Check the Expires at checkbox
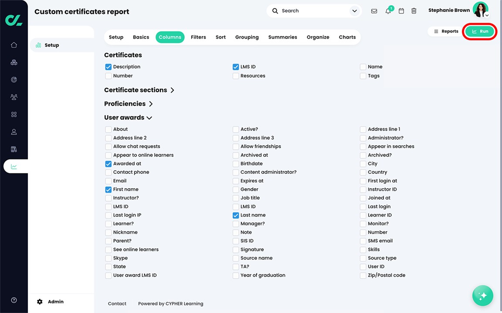This screenshot has width=502, height=313. point(236,181)
